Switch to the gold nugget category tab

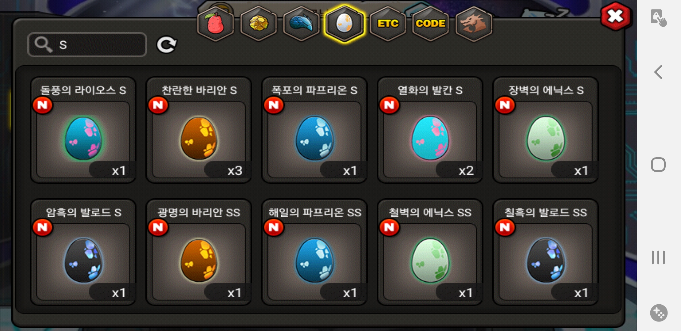click(259, 24)
